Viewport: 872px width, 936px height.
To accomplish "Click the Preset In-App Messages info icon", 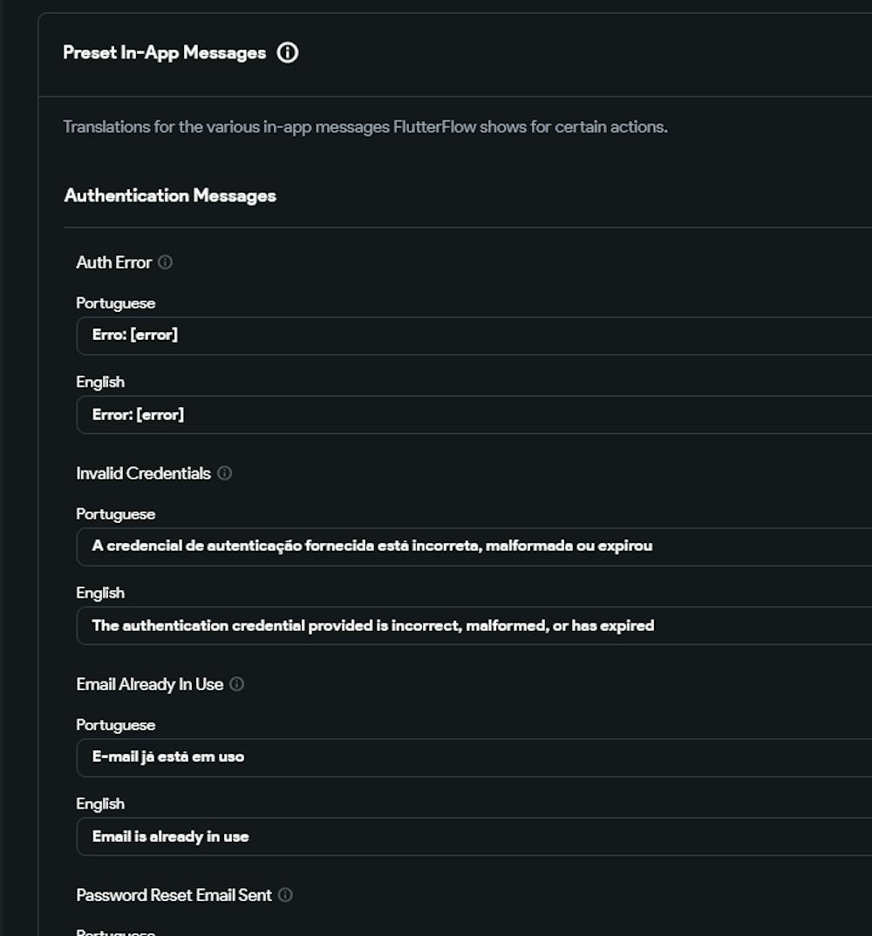I will (x=287, y=53).
